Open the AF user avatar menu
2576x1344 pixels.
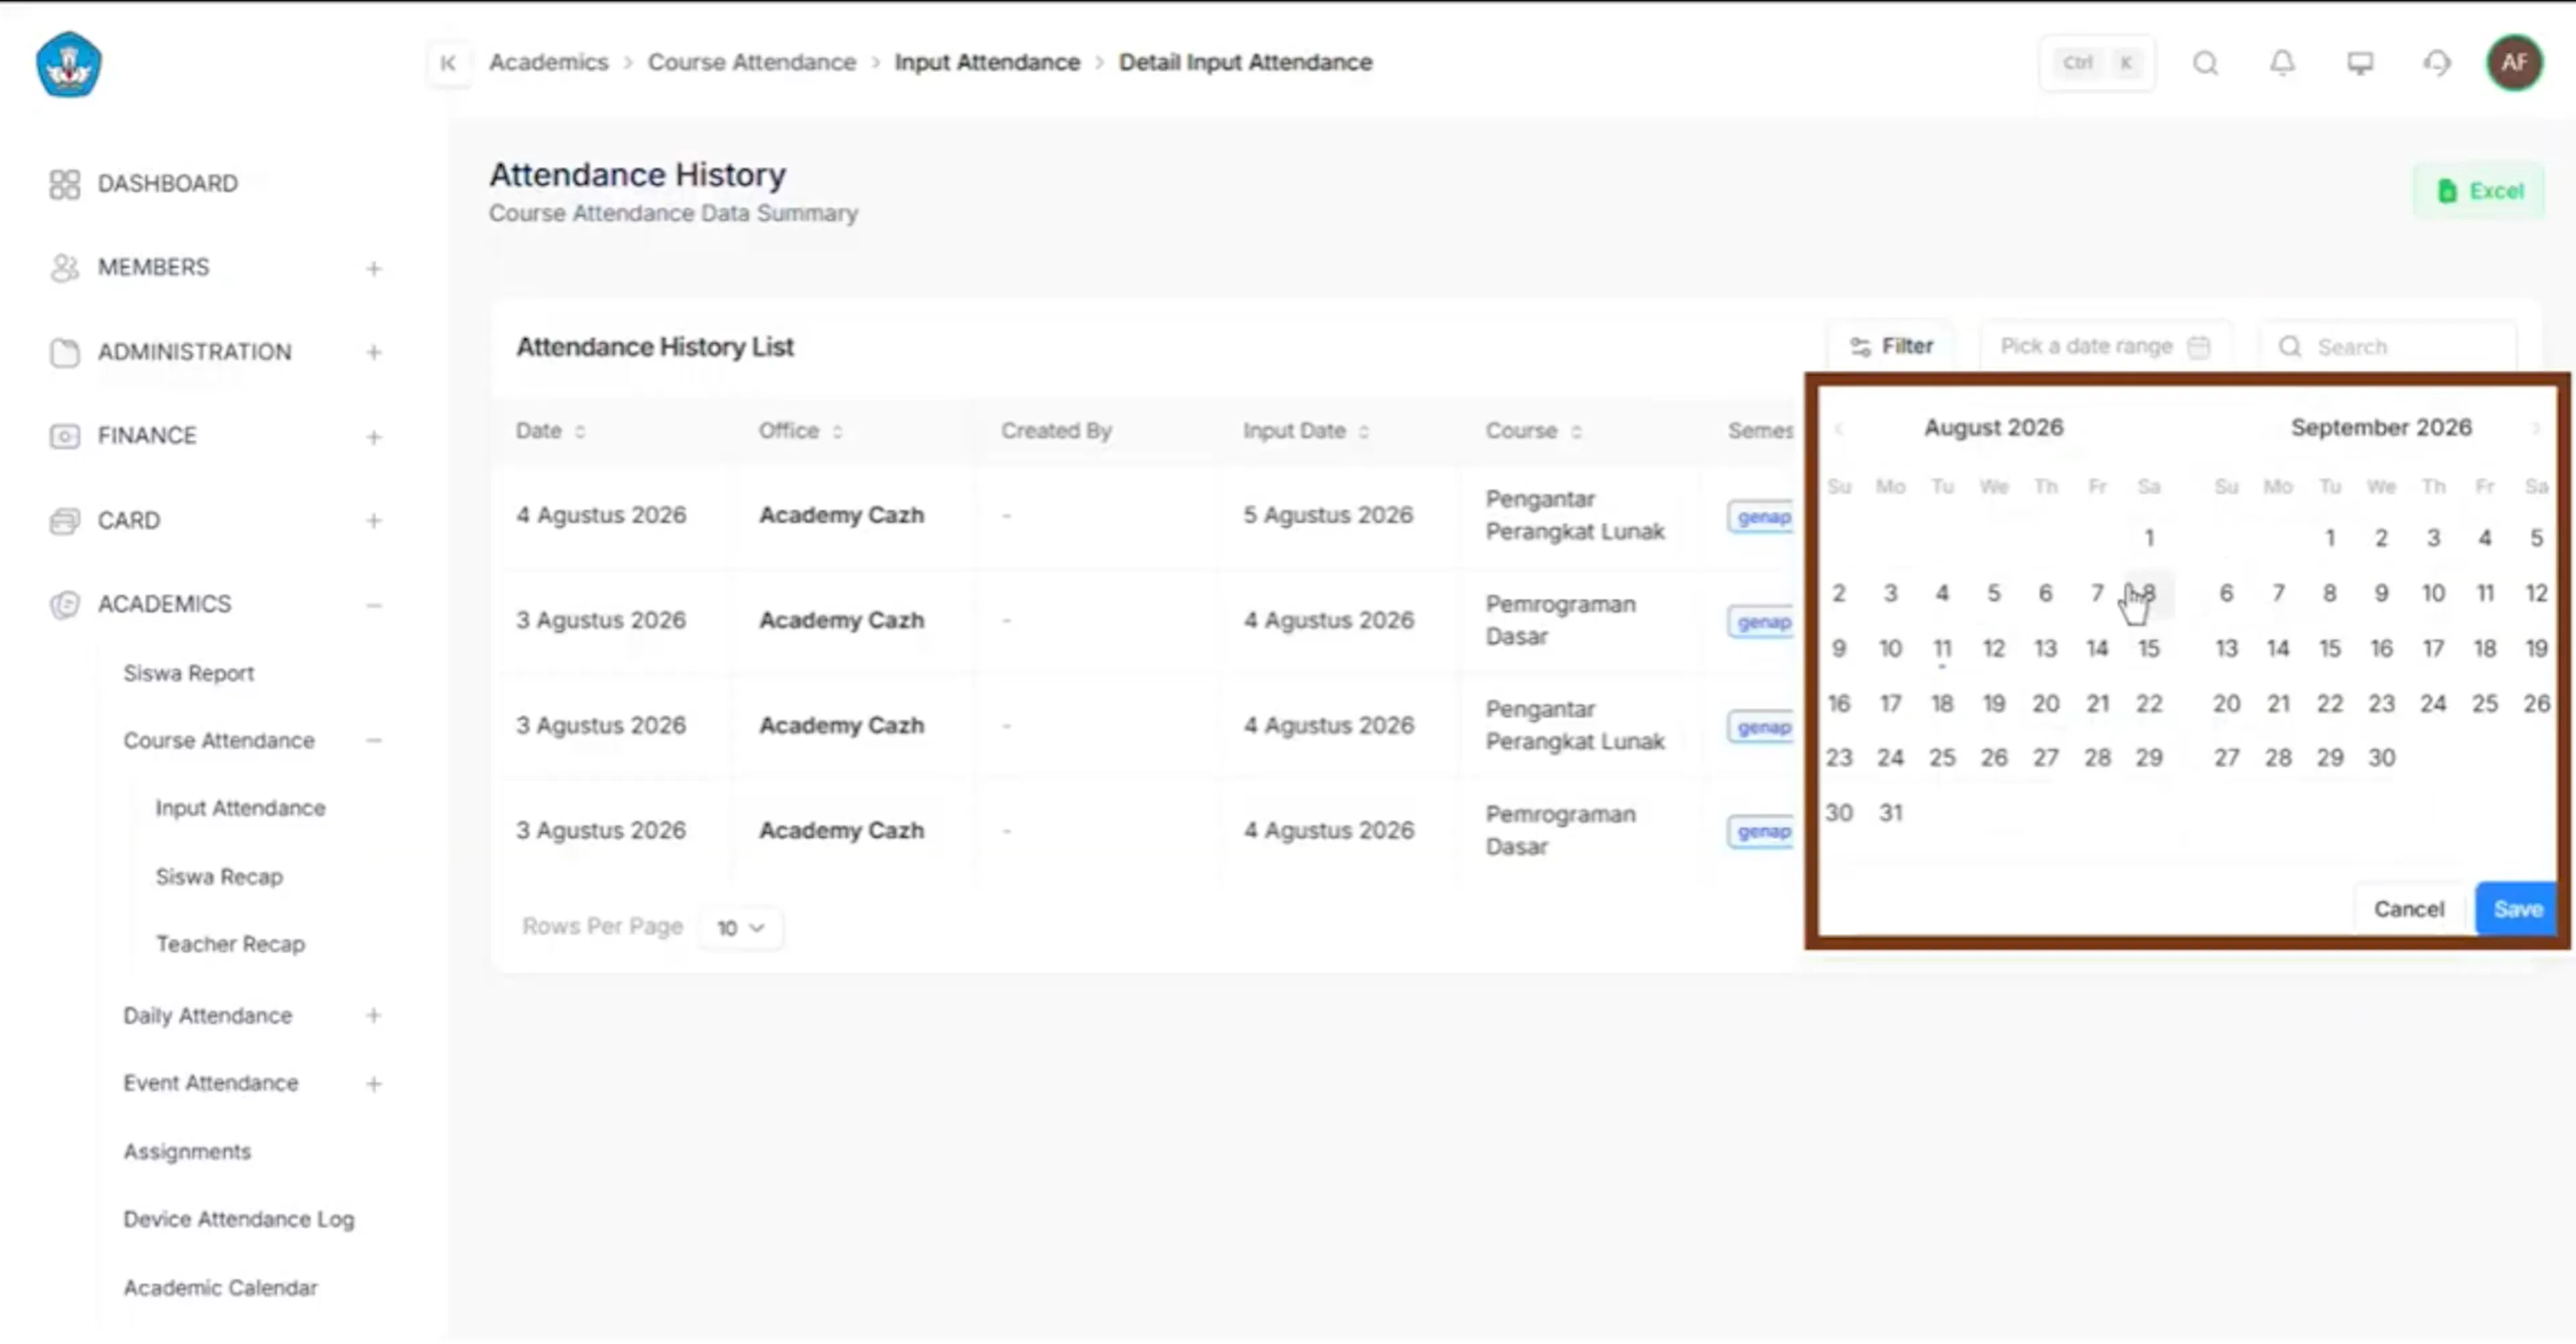click(x=2514, y=63)
